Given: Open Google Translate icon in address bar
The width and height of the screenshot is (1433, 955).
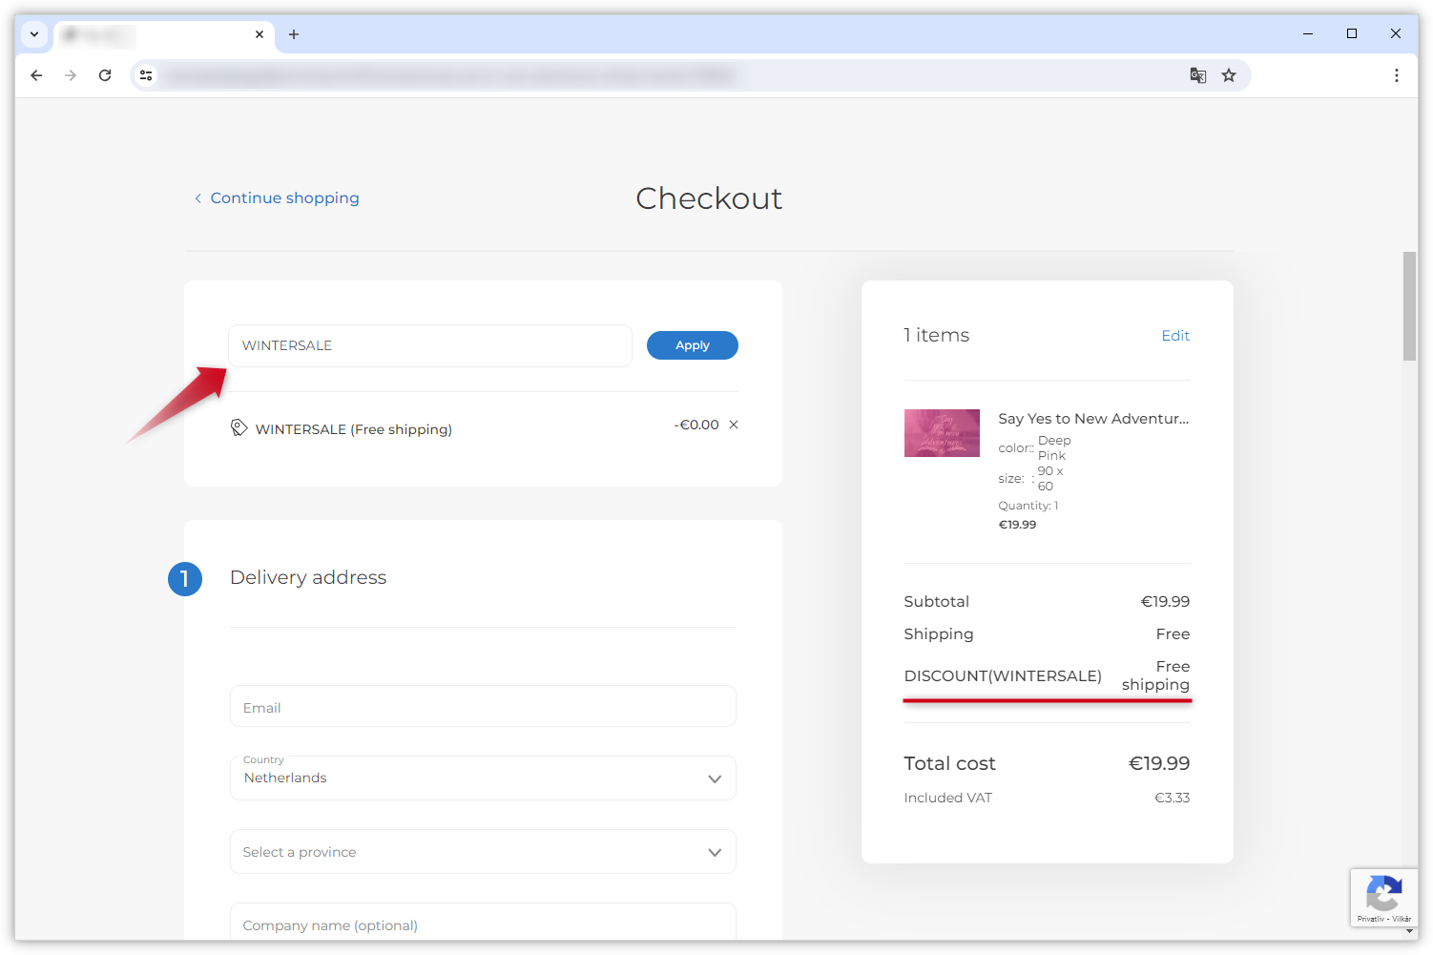Looking at the screenshot, I should [x=1197, y=74].
